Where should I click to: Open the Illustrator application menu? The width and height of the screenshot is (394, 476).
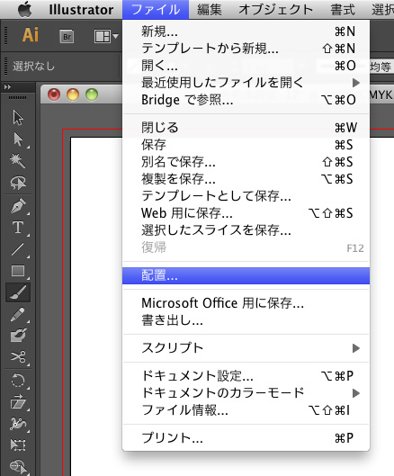click(x=81, y=10)
